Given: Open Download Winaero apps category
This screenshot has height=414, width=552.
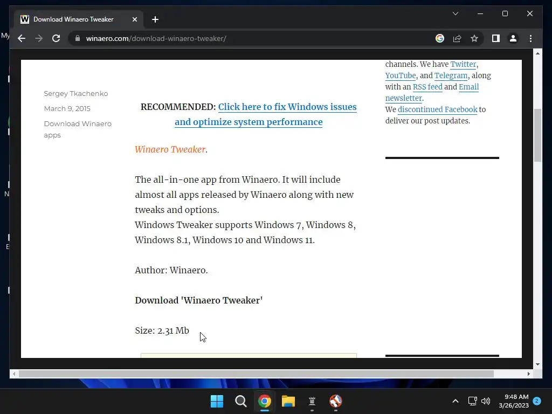Looking at the screenshot, I should pos(78,129).
